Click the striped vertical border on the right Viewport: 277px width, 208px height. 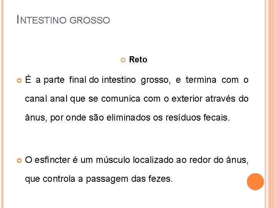point(270,104)
